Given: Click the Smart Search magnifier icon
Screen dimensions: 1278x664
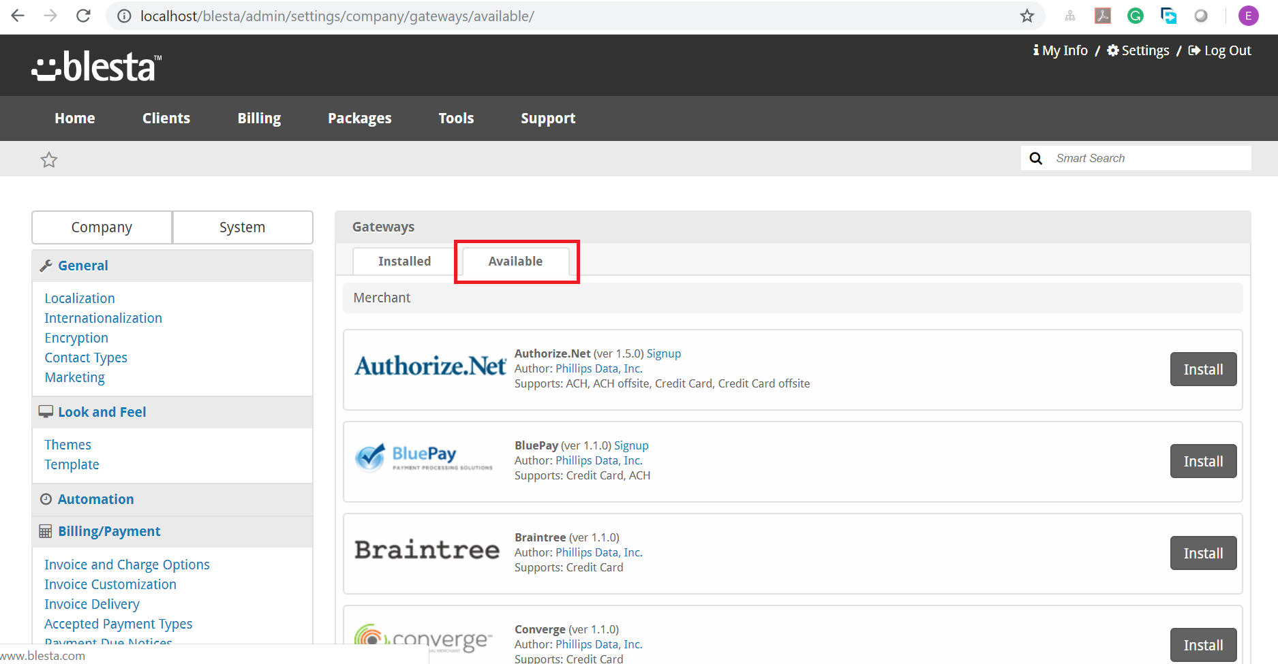Looking at the screenshot, I should pyautogui.click(x=1036, y=158).
